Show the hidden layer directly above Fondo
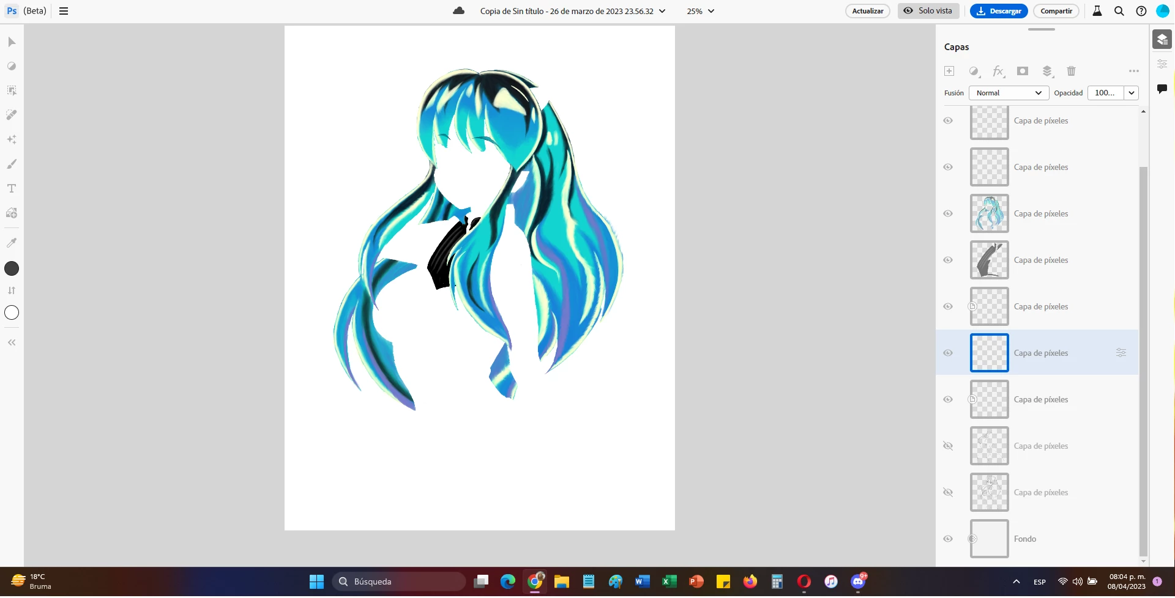 coord(948,492)
